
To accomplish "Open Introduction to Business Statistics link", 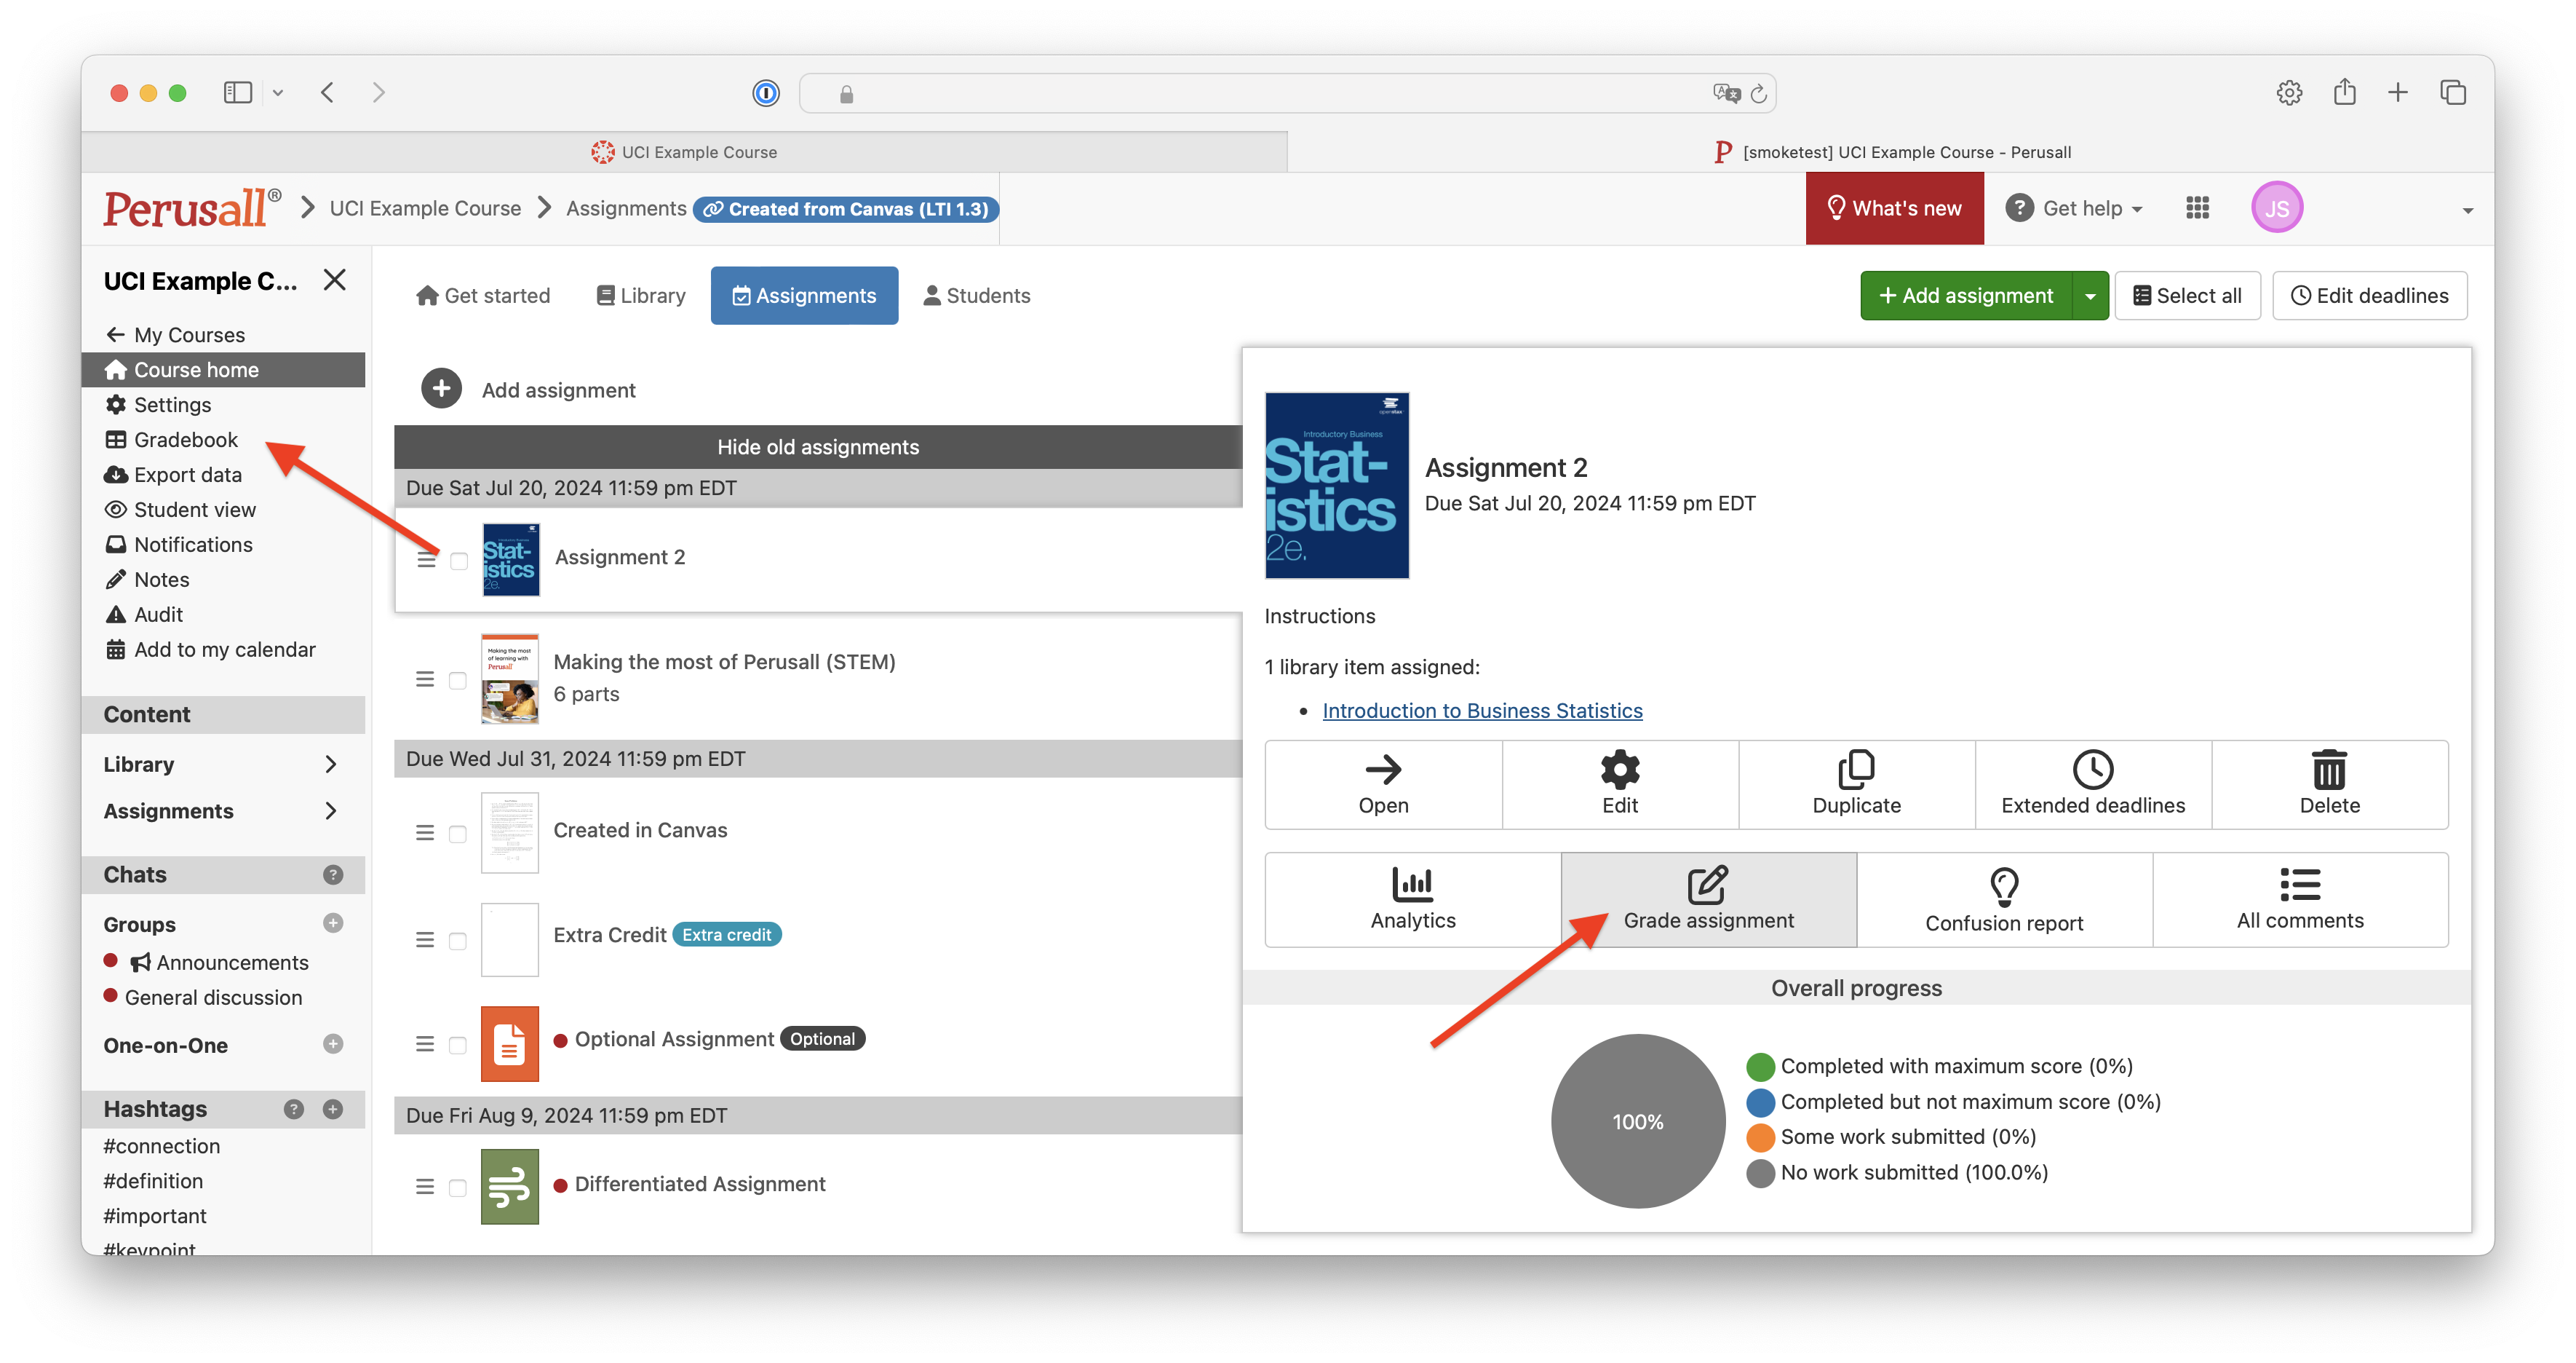I will pyautogui.click(x=1482, y=711).
